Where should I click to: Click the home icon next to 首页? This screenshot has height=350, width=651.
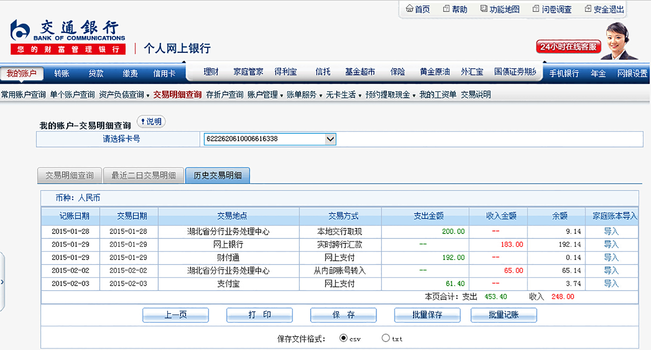(x=409, y=9)
